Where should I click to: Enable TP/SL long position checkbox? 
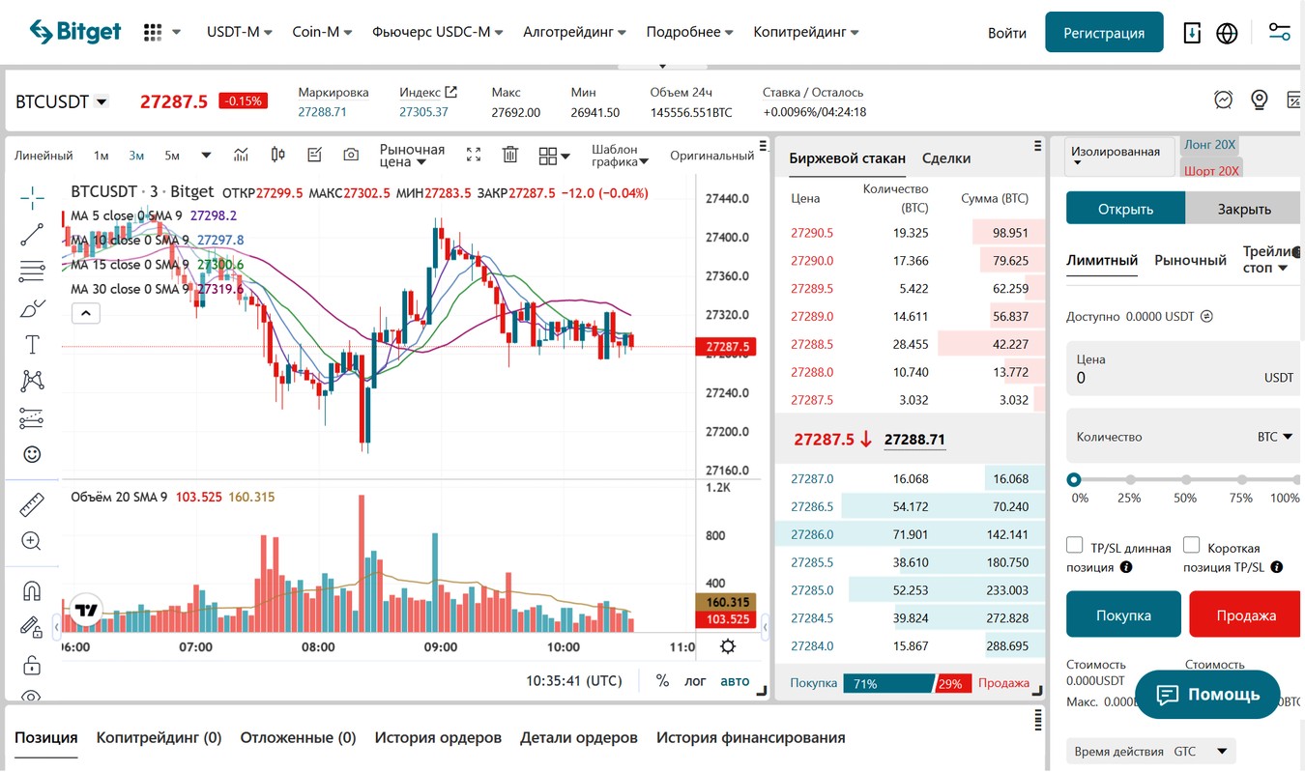pyautogui.click(x=1074, y=545)
